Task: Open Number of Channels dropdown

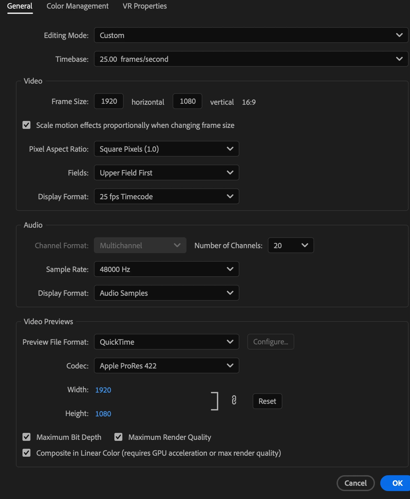Action: pos(291,246)
